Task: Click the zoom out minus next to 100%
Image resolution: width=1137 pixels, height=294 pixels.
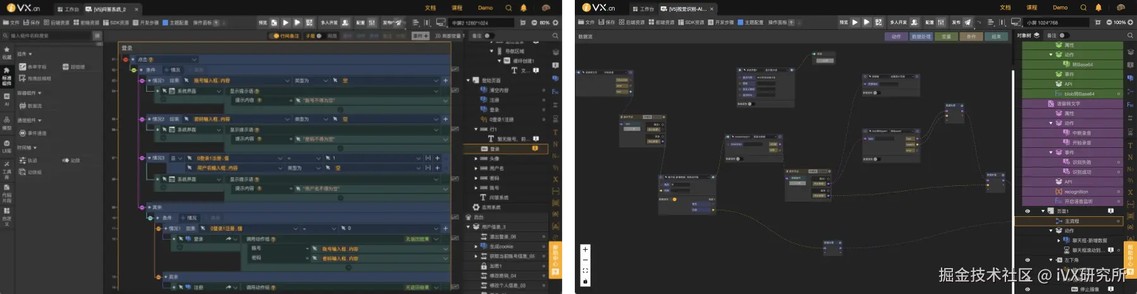Action: pyautogui.click(x=1109, y=22)
